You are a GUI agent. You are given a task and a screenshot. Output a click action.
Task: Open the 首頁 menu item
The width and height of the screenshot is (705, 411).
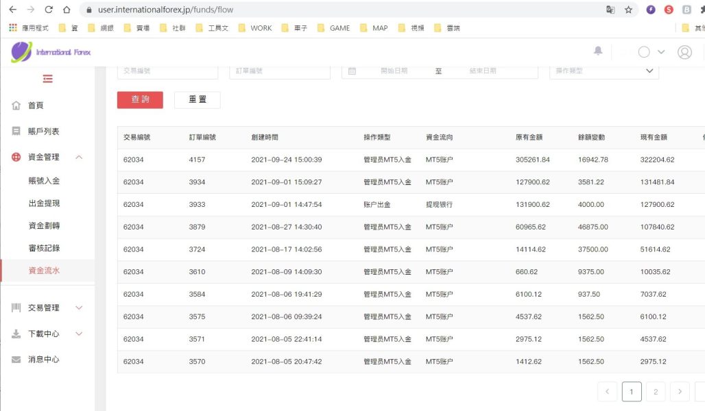(36, 105)
